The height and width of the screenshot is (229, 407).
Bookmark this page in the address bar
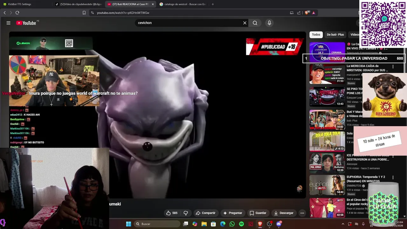click(84, 13)
